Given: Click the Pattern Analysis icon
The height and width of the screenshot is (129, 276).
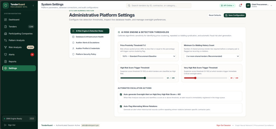Looking at the screenshot, I should [5, 40].
